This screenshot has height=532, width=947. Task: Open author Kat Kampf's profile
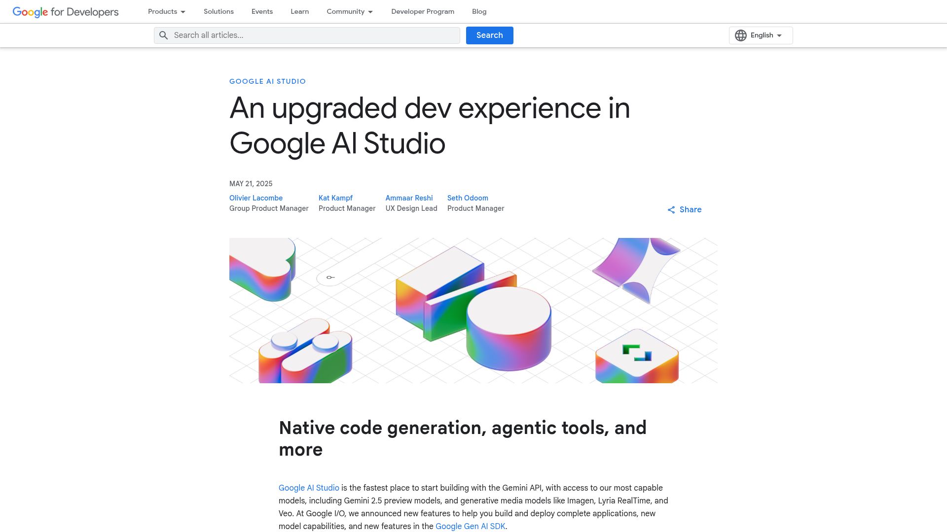click(335, 198)
